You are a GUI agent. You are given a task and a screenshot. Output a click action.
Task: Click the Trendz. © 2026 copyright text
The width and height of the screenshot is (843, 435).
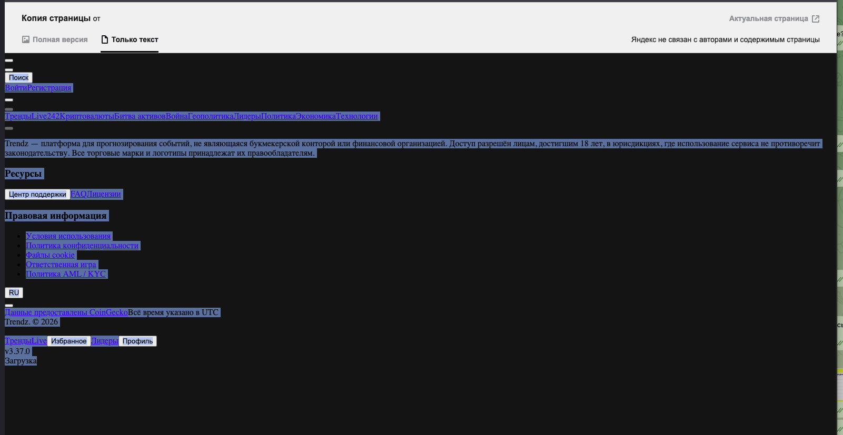pyautogui.click(x=31, y=322)
